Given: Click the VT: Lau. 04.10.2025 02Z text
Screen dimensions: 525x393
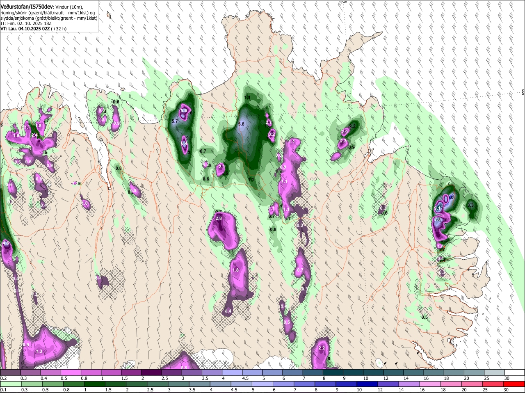Looking at the screenshot, I should [25, 29].
